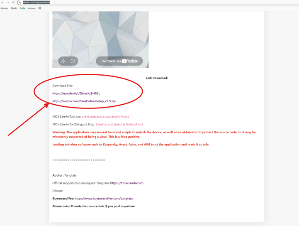Open site info icon in address bar
The image size is (299, 226).
[x=20, y=2]
